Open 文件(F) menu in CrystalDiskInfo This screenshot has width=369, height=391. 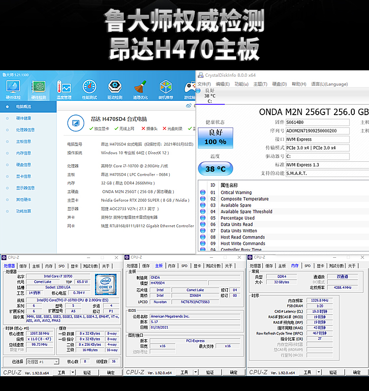pyautogui.click(x=204, y=84)
